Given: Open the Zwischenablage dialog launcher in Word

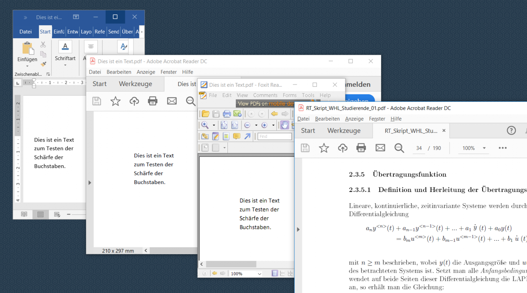Looking at the screenshot, I should pyautogui.click(x=48, y=74).
